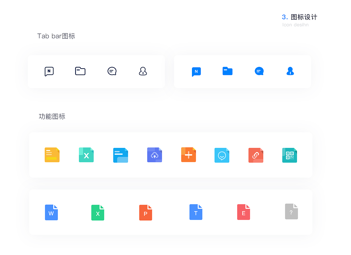351x255 pixels.
Task: Tap the filled blue user profile icon
Action: pyautogui.click(x=290, y=71)
